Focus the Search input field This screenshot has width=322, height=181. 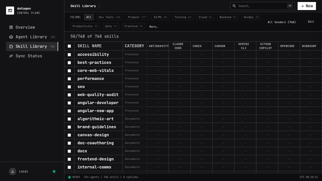[x=262, y=6]
